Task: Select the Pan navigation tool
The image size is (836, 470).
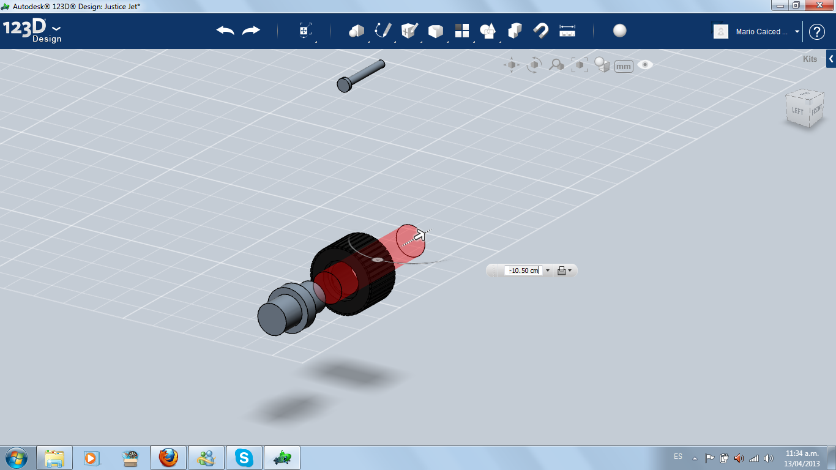Action: [x=512, y=65]
